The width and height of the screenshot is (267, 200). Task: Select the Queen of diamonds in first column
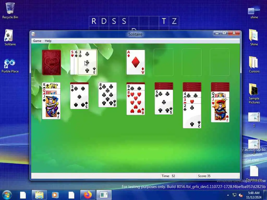[51, 91]
